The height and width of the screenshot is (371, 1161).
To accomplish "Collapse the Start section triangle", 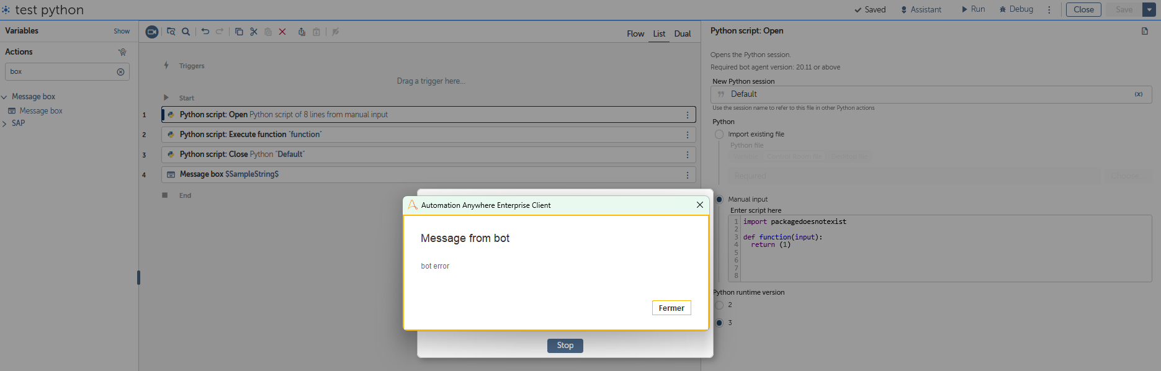I will coord(166,97).
